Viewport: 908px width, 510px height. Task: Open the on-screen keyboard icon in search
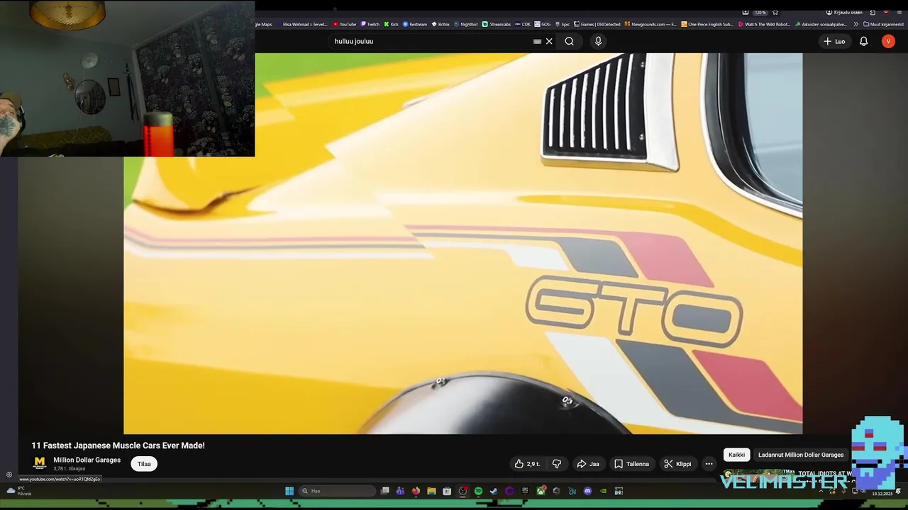(x=537, y=41)
